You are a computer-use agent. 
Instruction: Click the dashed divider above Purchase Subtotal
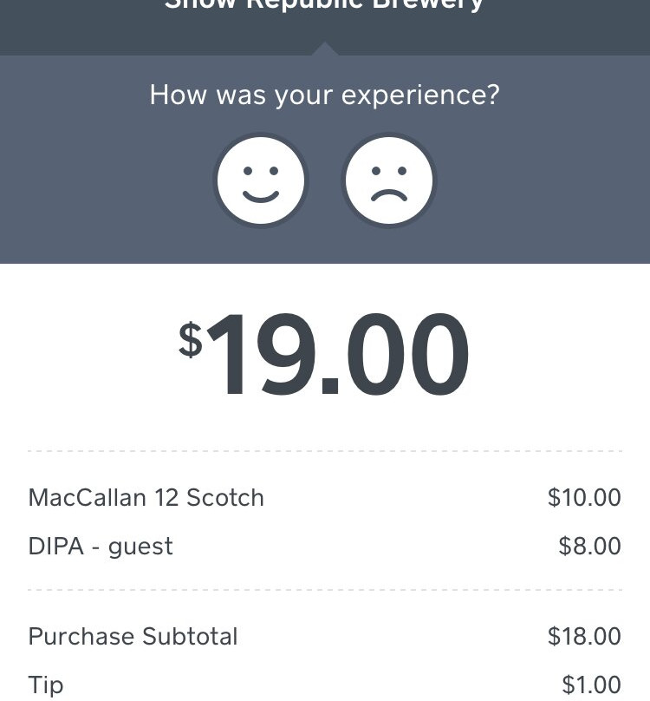pos(324,590)
